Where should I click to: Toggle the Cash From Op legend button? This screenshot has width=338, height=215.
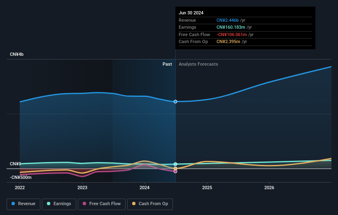pyautogui.click(x=150, y=204)
